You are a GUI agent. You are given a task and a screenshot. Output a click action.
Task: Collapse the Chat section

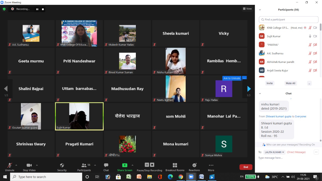coord(260,94)
